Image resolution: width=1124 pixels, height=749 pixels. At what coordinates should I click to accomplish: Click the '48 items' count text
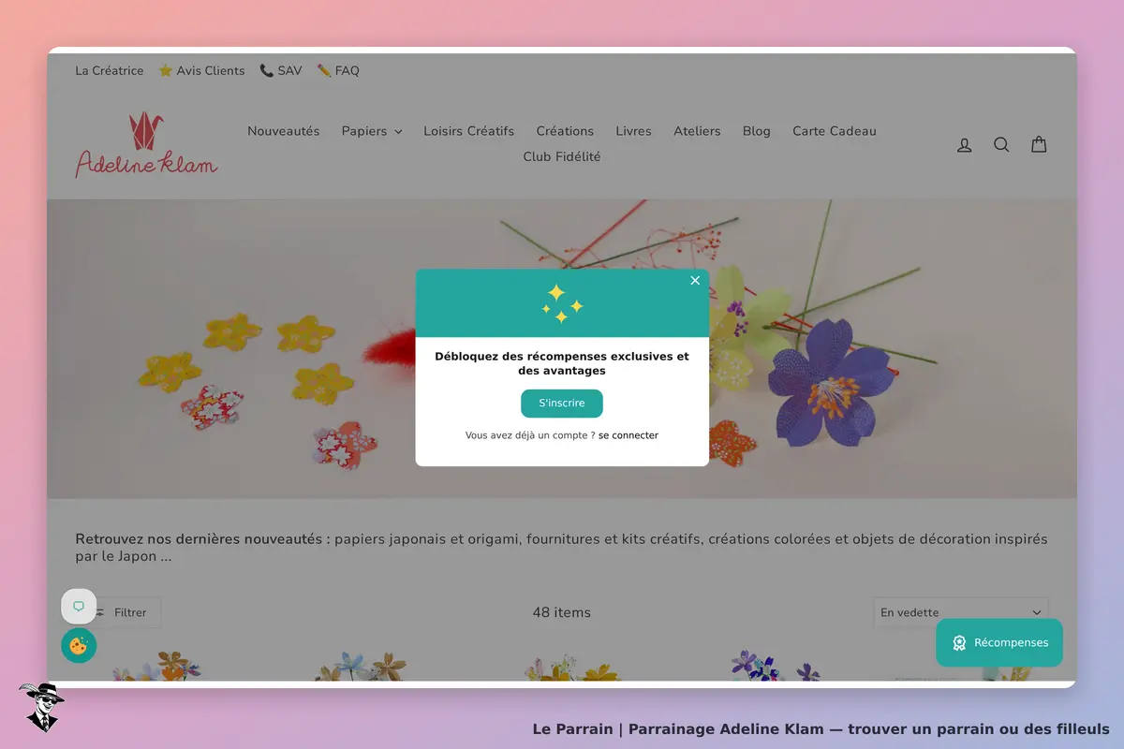(x=562, y=612)
